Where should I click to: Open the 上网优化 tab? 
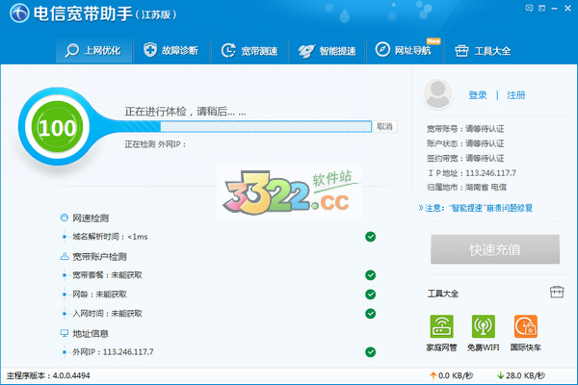[x=93, y=50]
